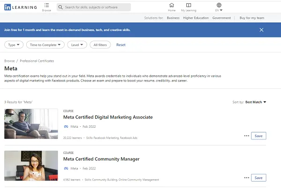281x189 pixels.
Task: Click '20,222 learners' text
Action: pyautogui.click(x=73, y=138)
